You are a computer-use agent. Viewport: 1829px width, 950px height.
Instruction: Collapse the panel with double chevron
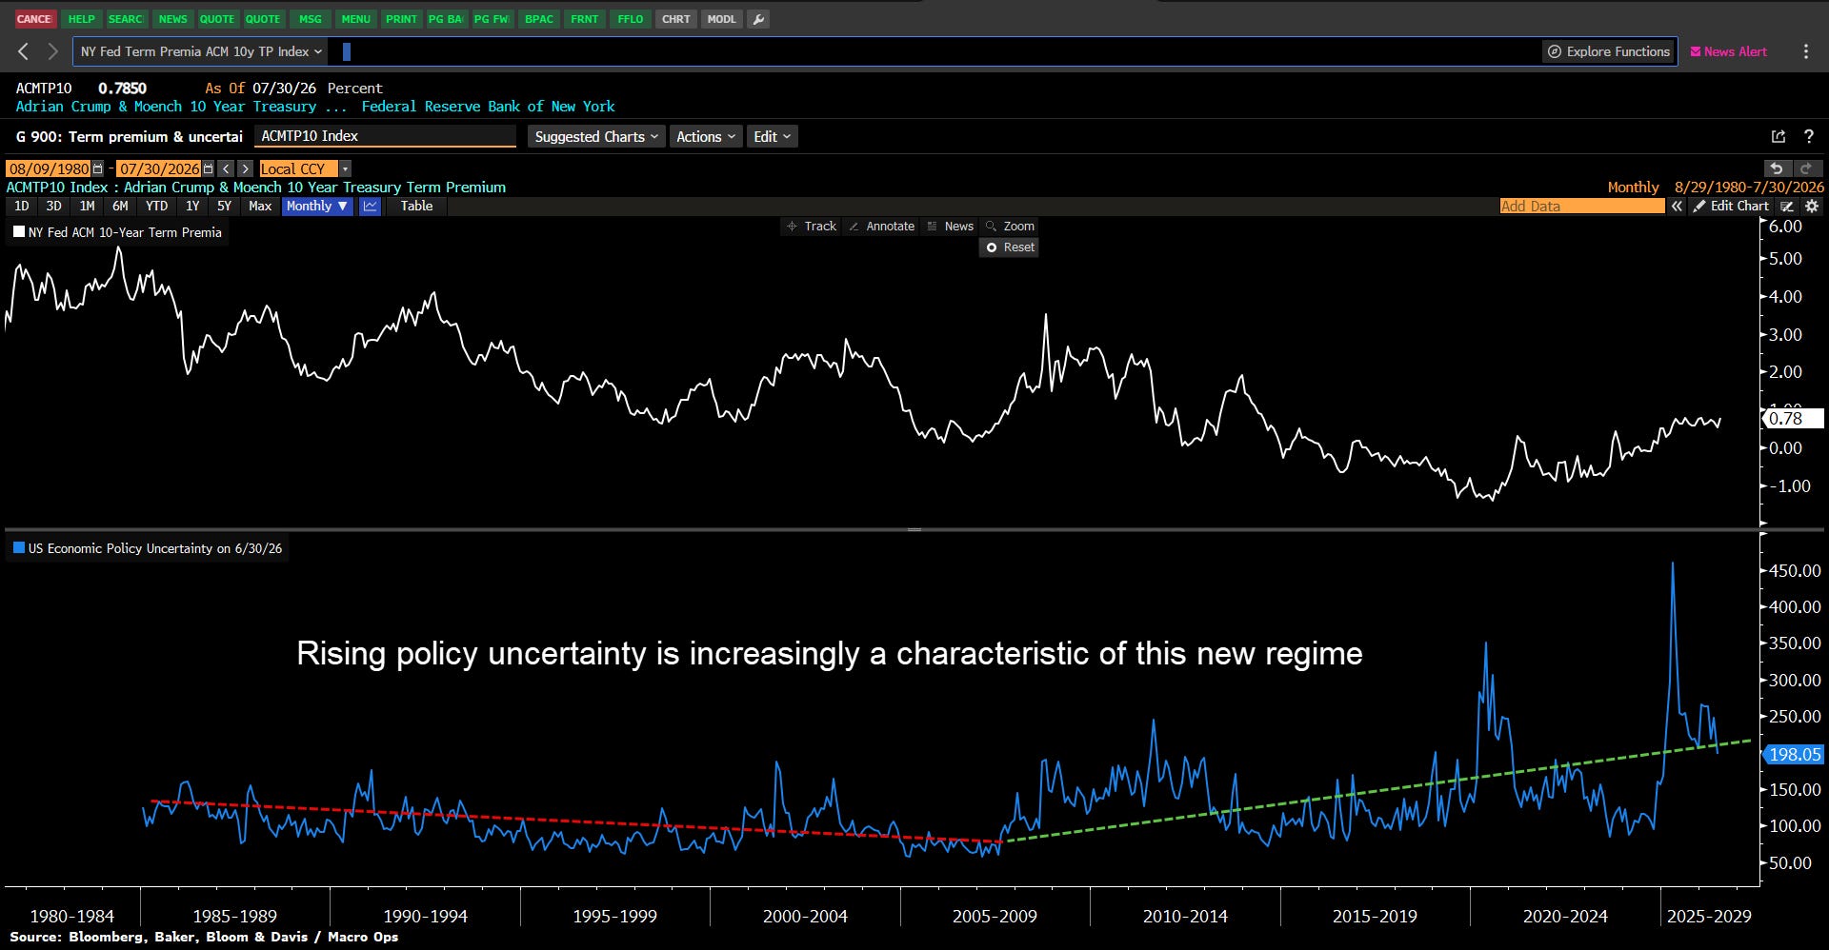1677,206
